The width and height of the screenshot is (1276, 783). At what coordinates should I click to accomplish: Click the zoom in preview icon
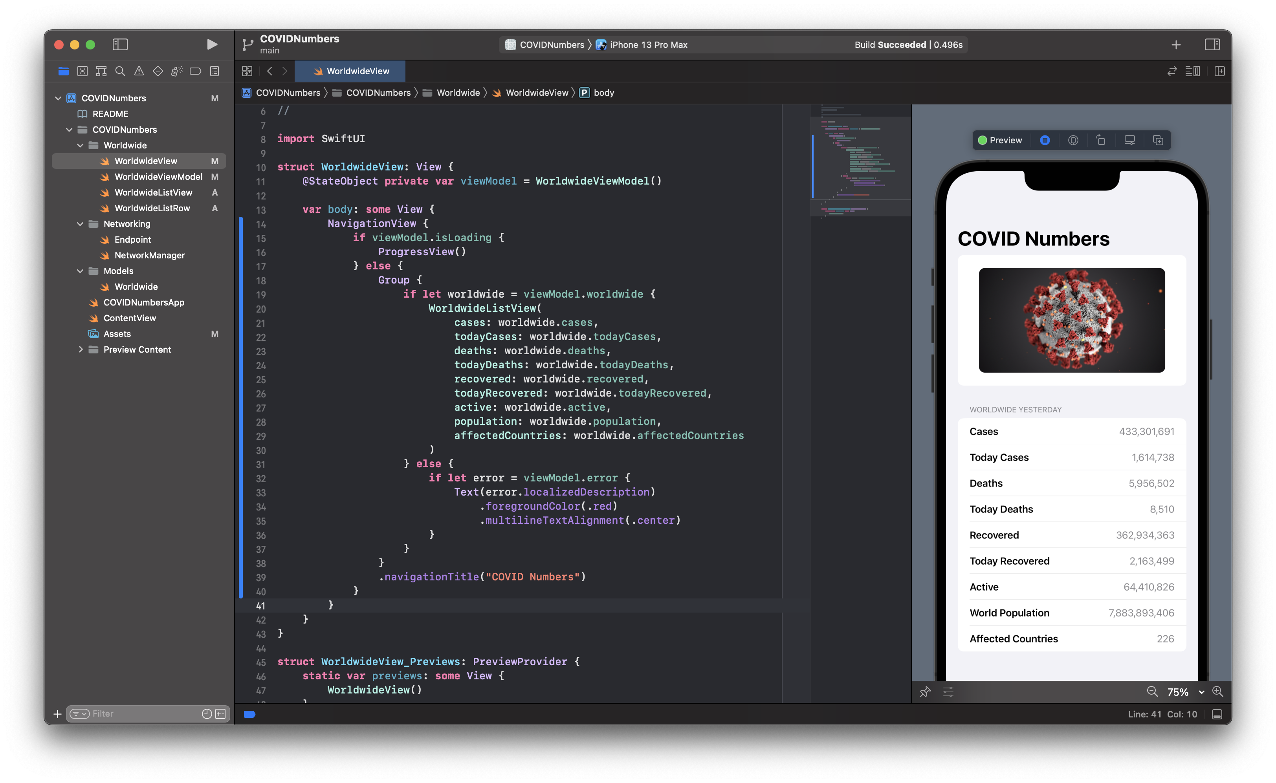1218,692
